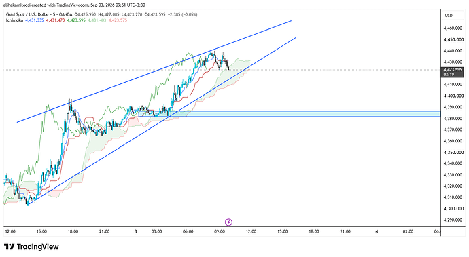This screenshot has width=469, height=257.
Task: Click the 4,460.000 price axis label
Action: click(453, 28)
